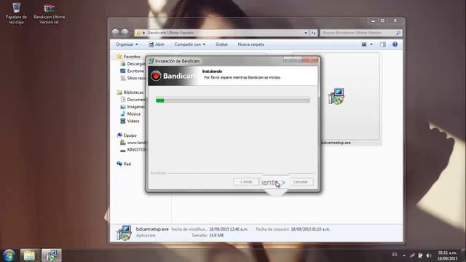
Task: Click the installer title bar icon
Action: [x=151, y=61]
